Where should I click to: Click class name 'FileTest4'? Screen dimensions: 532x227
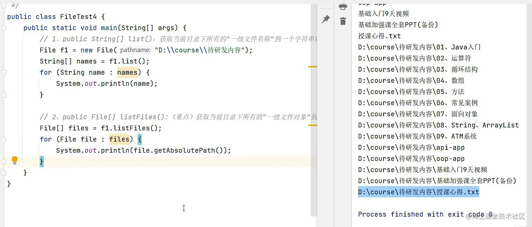(78, 17)
